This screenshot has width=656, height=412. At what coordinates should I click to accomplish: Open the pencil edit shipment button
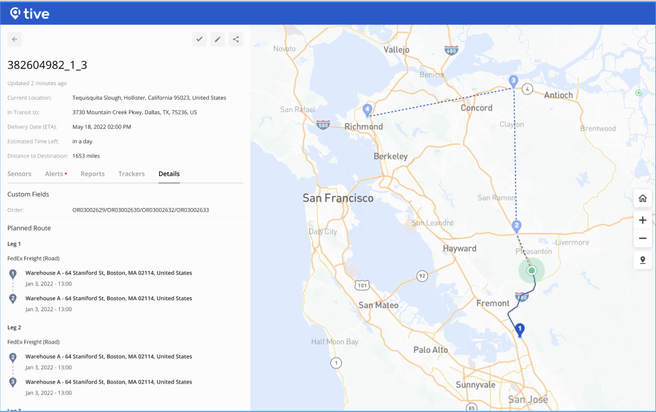[218, 39]
